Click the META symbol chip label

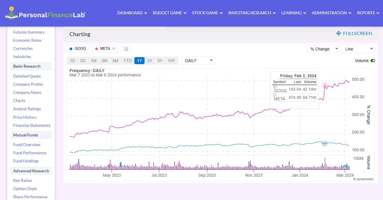[105, 49]
